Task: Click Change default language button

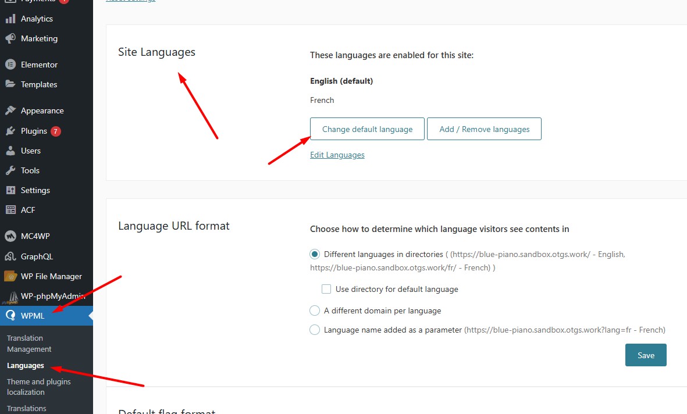Action: [x=367, y=129]
